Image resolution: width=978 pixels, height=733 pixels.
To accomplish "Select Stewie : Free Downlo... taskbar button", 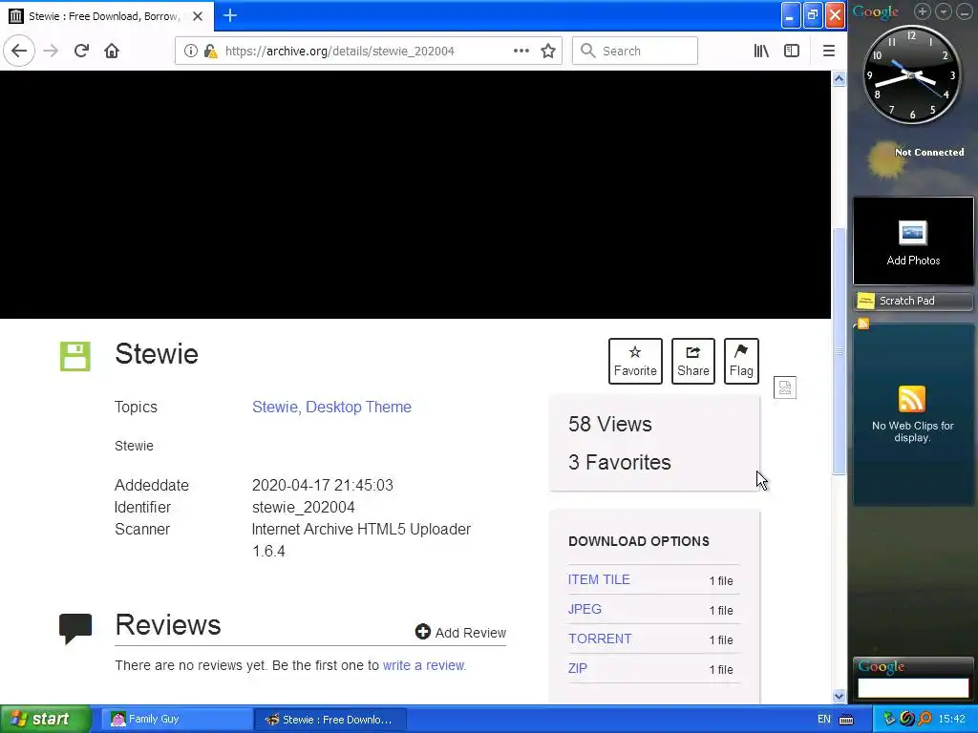I will (330, 720).
